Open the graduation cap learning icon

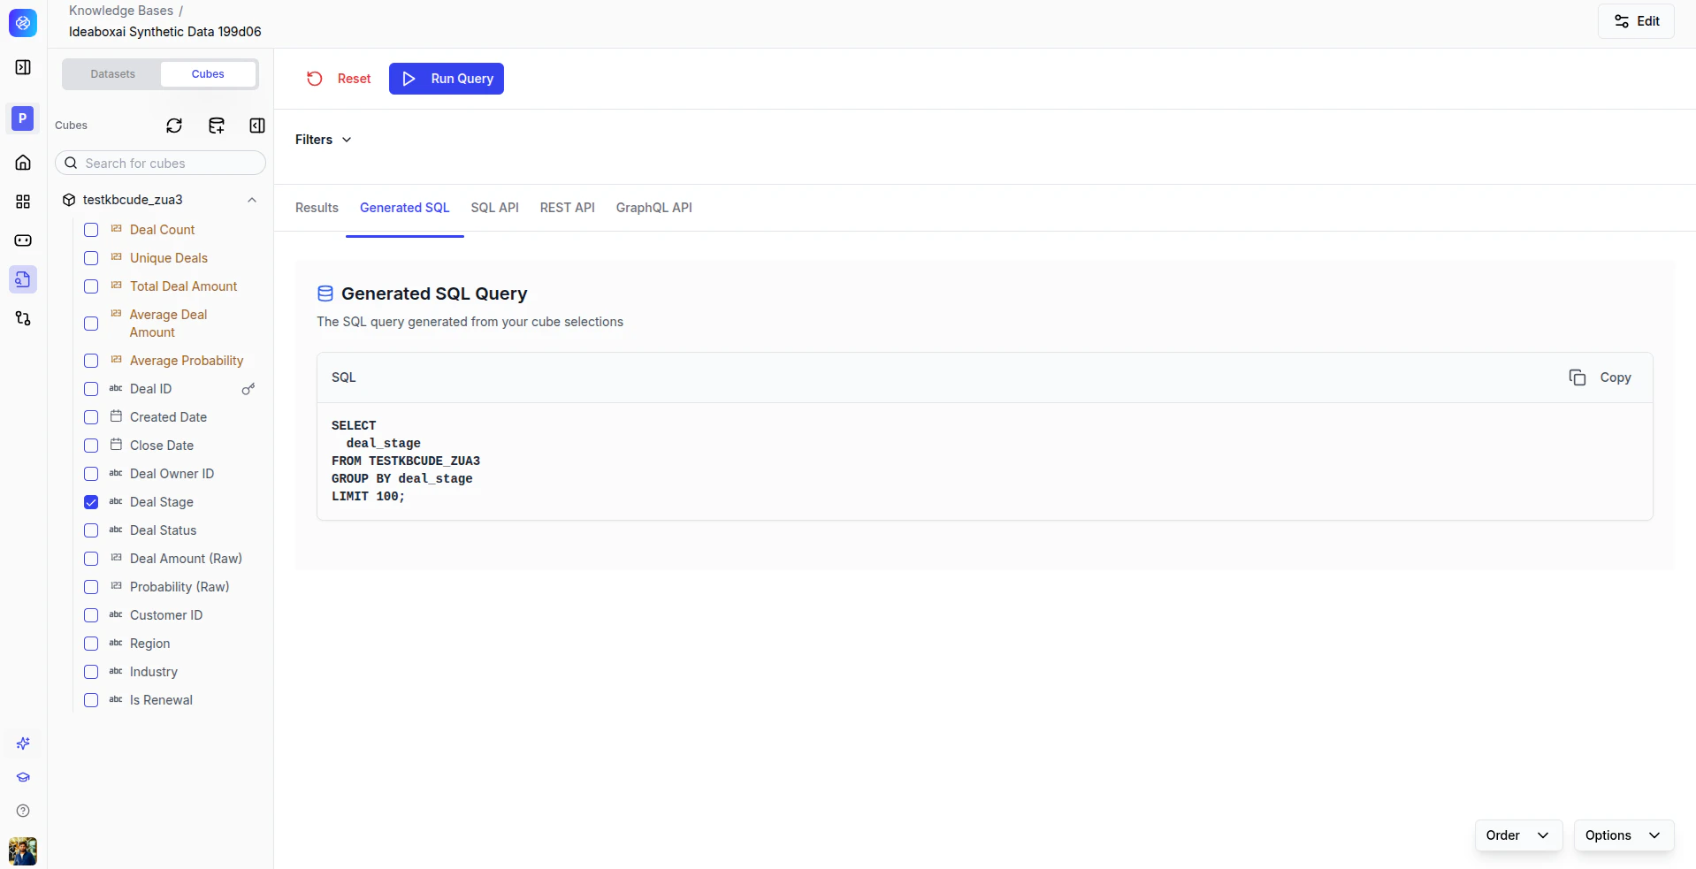(x=23, y=777)
